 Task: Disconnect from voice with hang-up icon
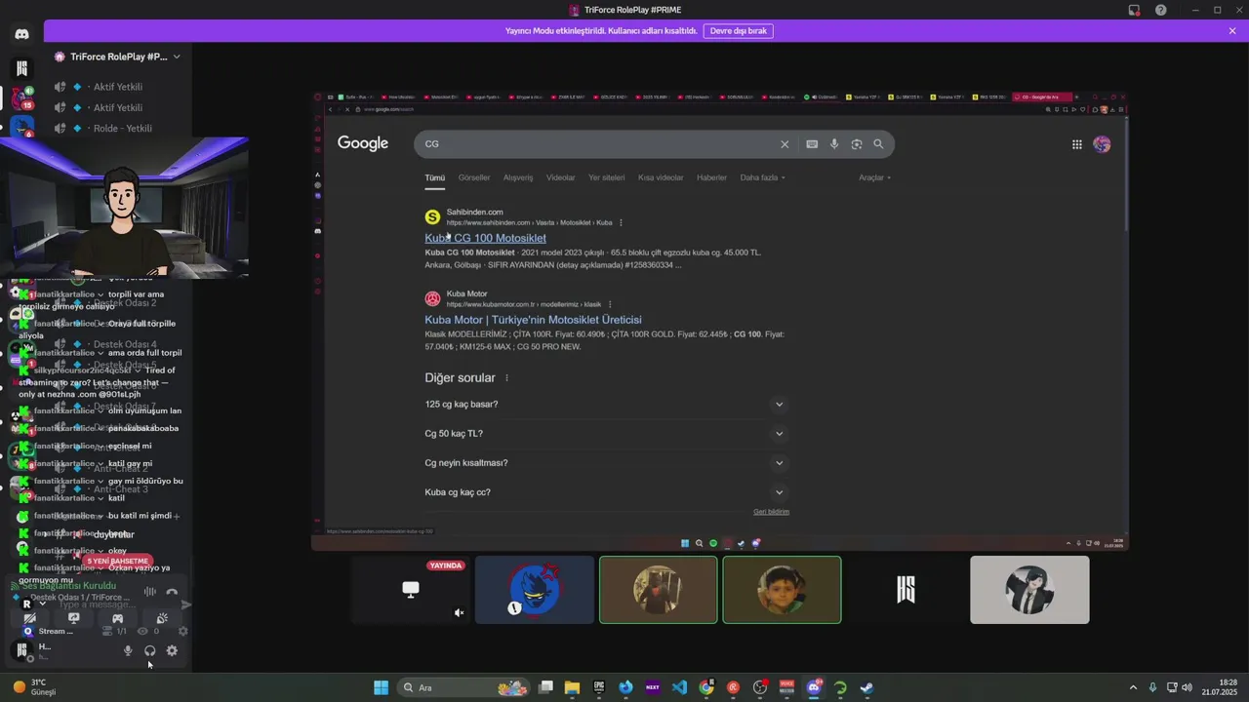[172, 592]
